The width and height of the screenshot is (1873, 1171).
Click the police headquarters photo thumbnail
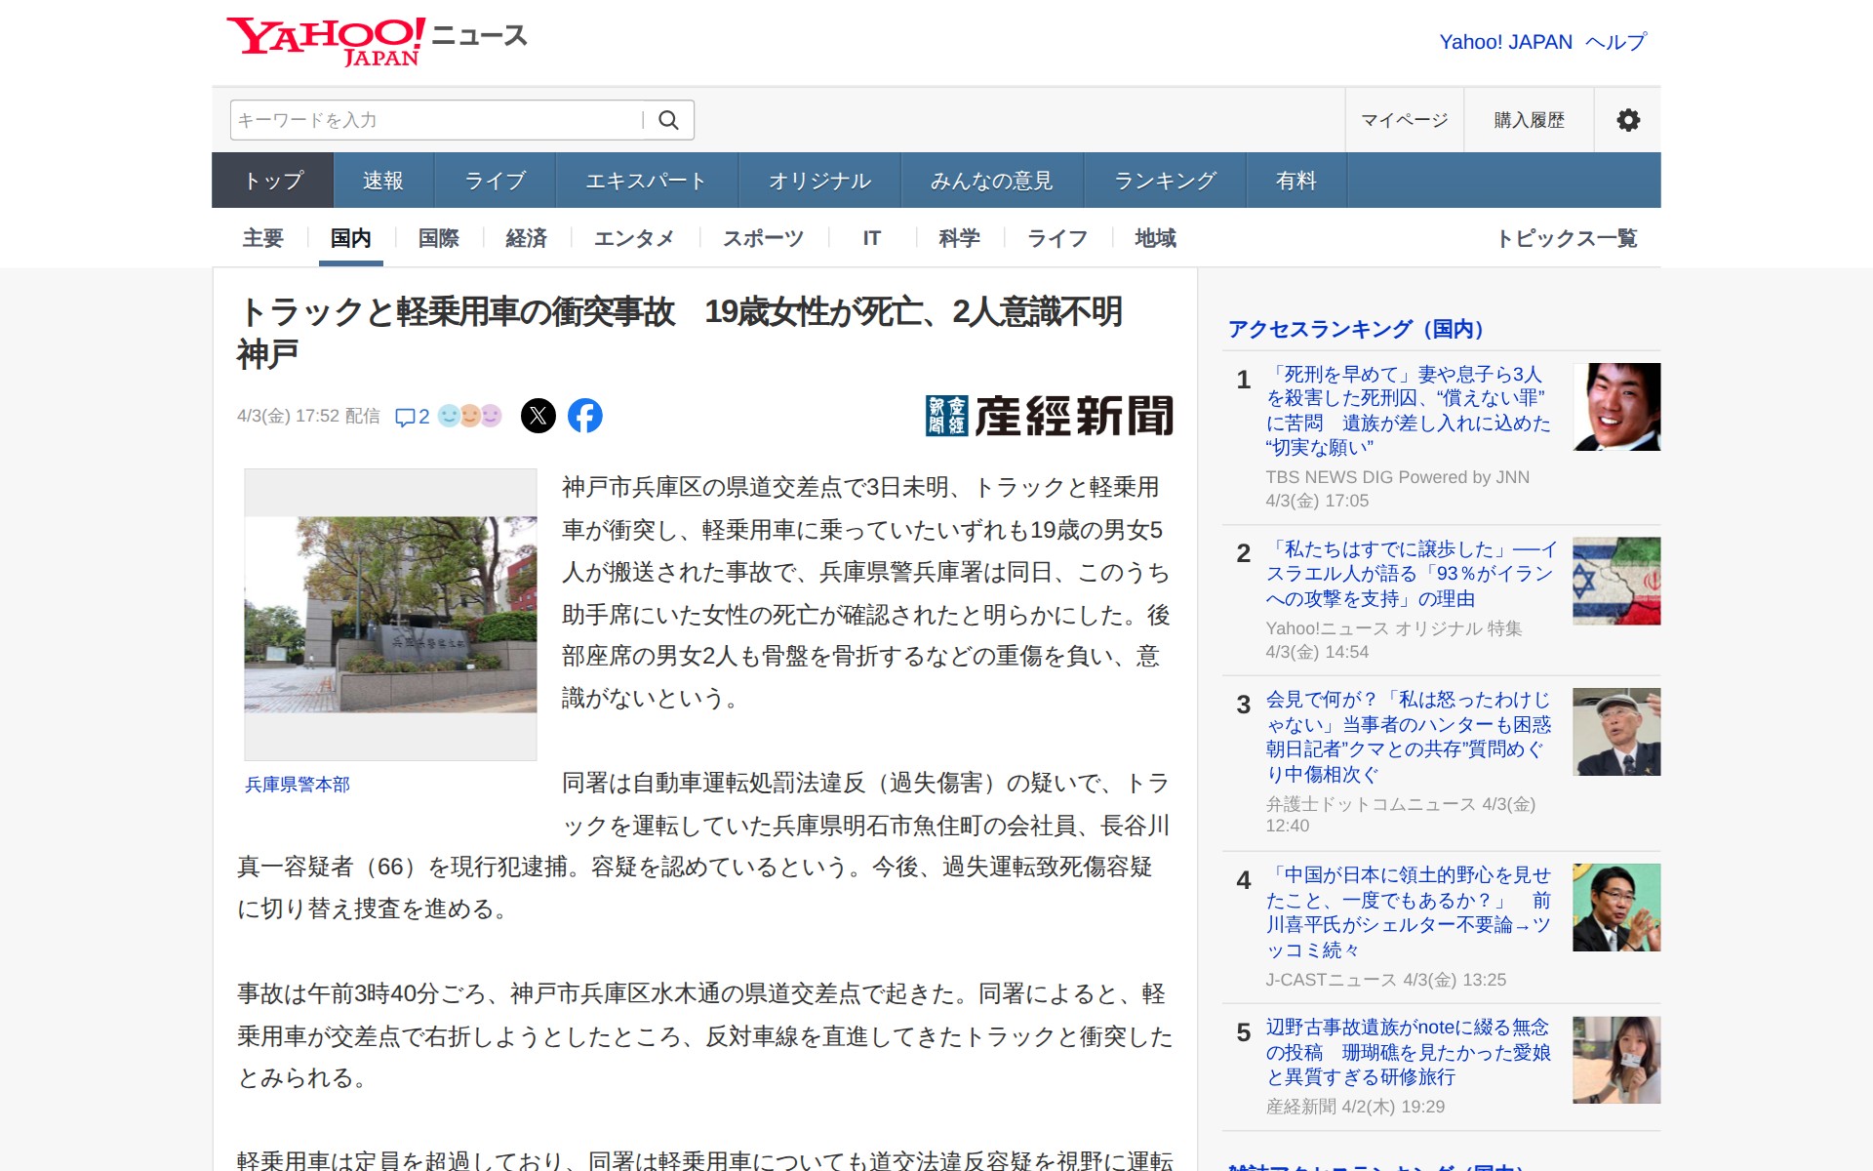(x=389, y=614)
